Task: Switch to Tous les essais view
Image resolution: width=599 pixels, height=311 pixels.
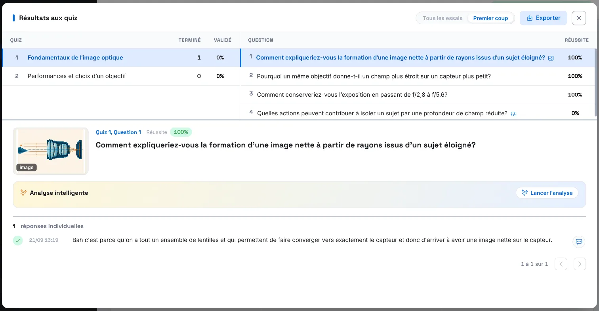Action: click(x=443, y=18)
